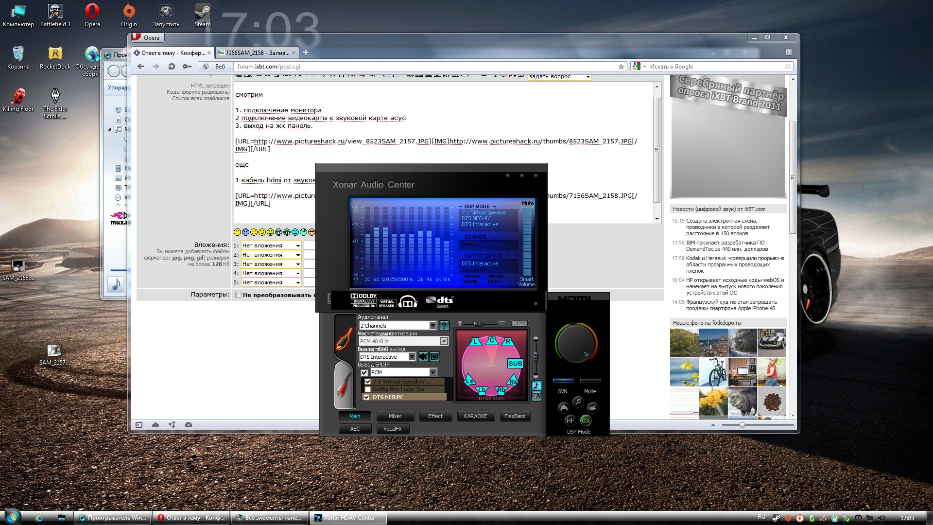The width and height of the screenshot is (933, 525).
Task: Click the 'Список всех смайликов' link
Action: (x=201, y=98)
